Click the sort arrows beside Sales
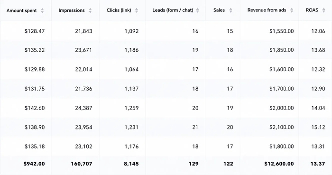Viewport: 332px width, 175px height. 231,10
